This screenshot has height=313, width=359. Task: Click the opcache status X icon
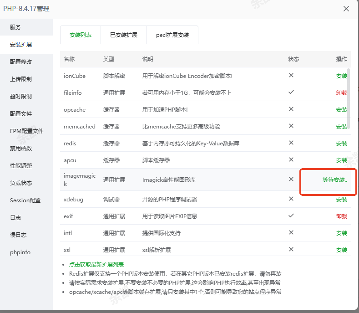point(291,109)
